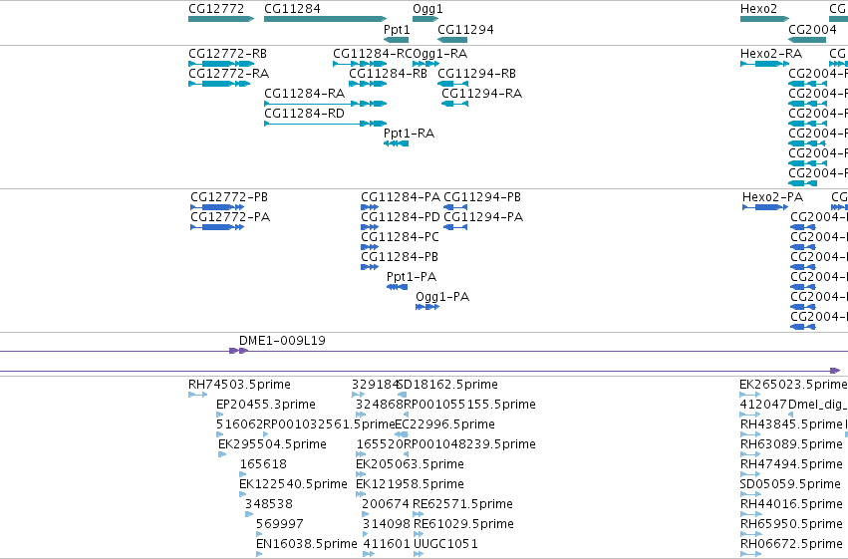Viewport: 848px width, 559px height.
Task: Click the EK265023.5prime EST label
Action: coord(793,385)
